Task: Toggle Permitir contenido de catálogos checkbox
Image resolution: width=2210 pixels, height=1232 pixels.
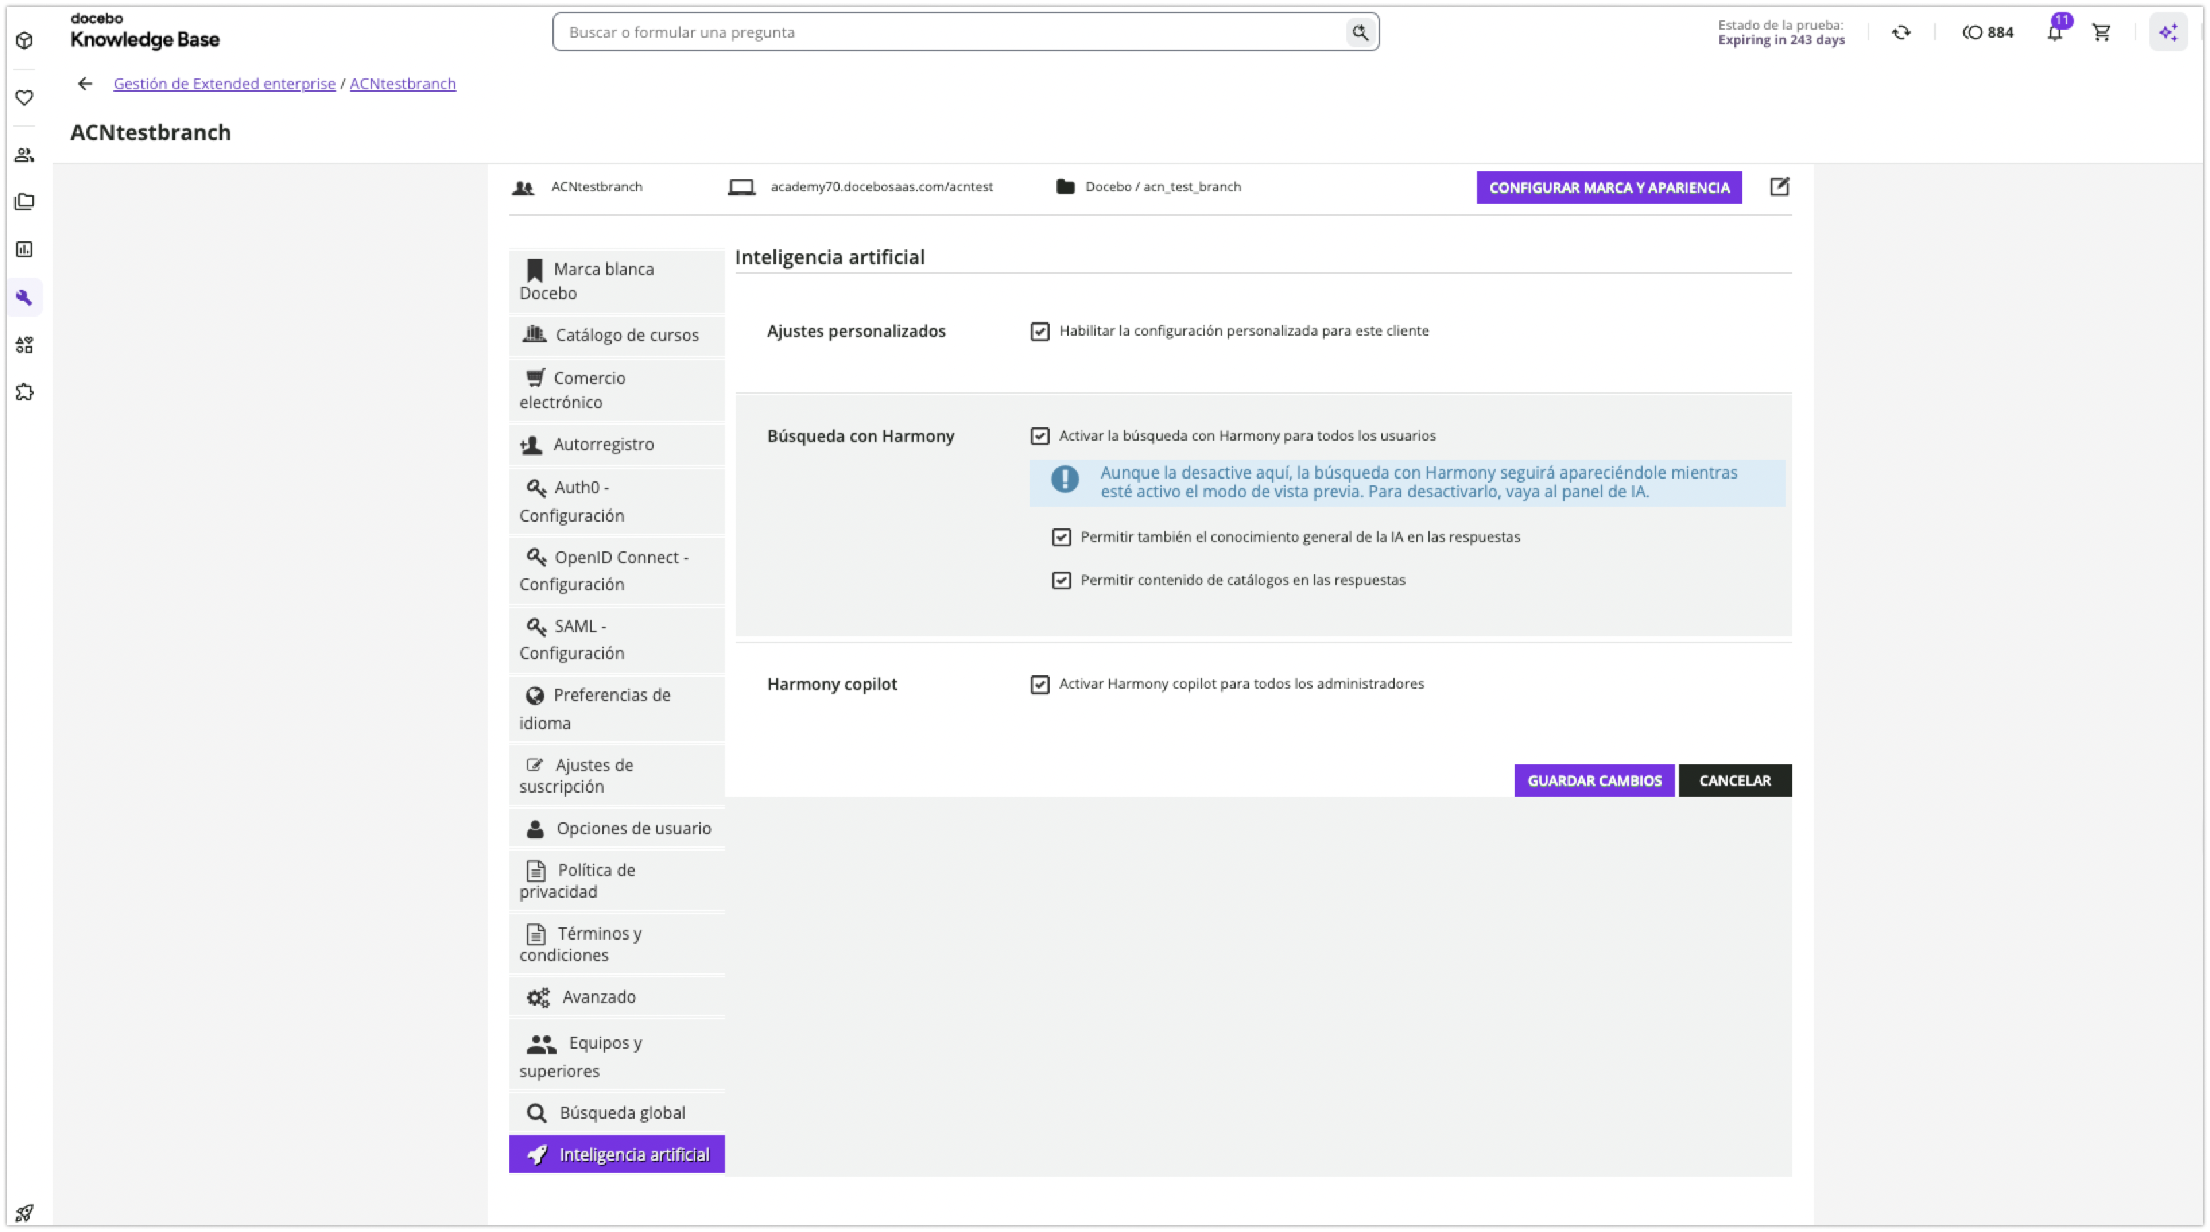Action: click(x=1061, y=581)
